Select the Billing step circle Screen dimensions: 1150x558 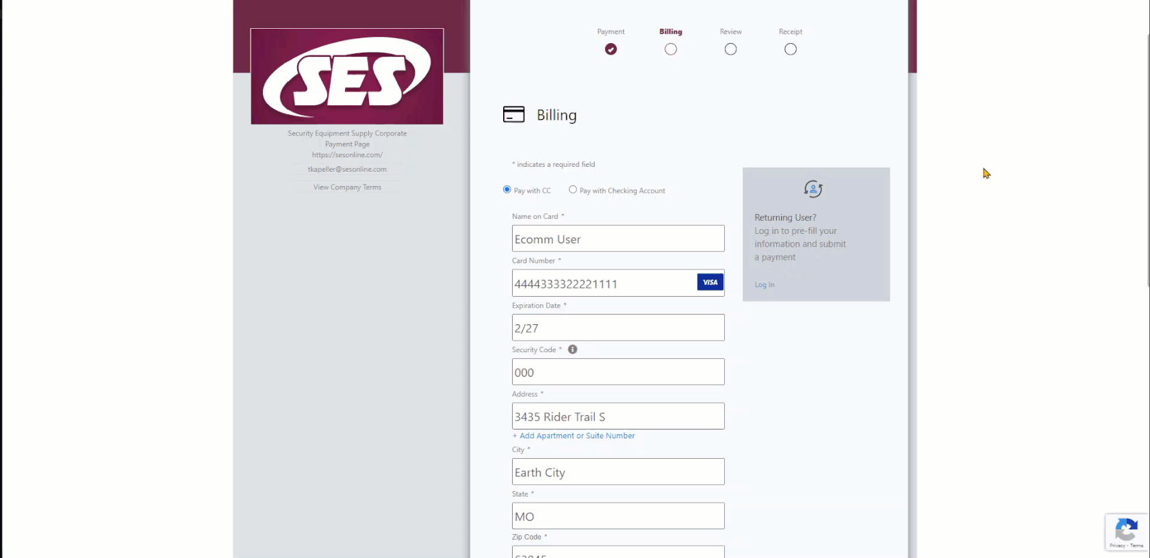point(671,49)
